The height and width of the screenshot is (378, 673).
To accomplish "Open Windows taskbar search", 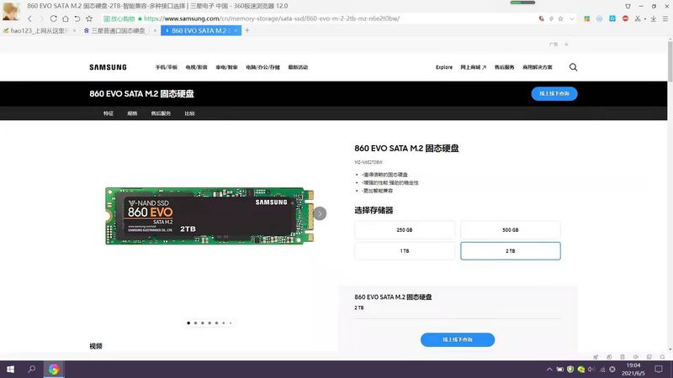I will coord(32,369).
